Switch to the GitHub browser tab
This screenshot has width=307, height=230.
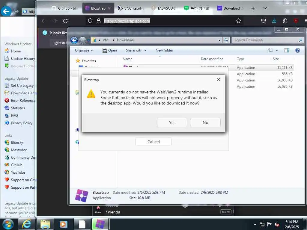tap(65, 8)
